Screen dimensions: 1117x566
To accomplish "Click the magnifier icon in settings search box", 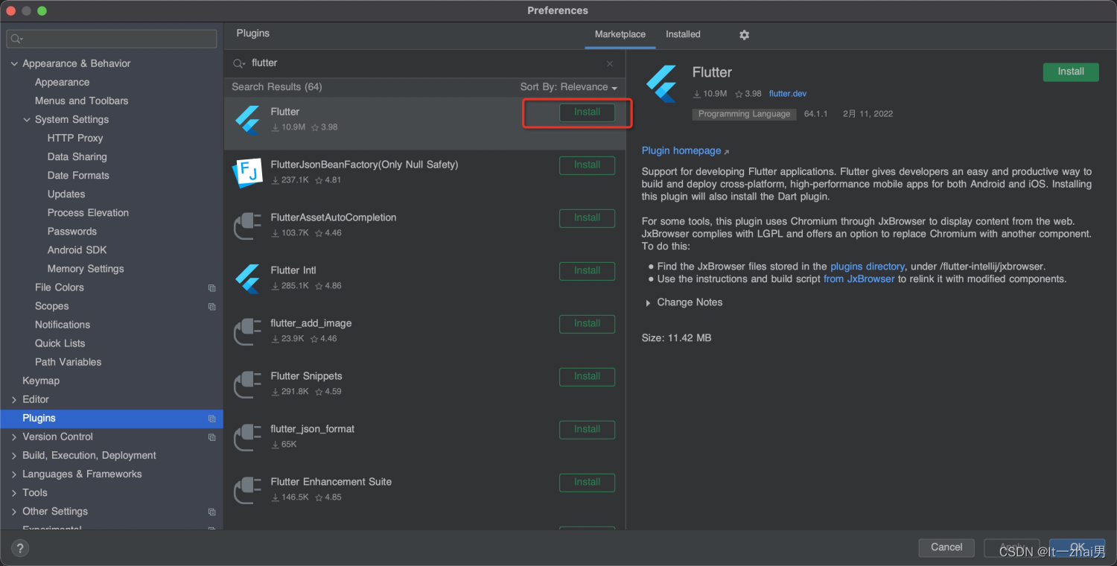I will pos(16,39).
